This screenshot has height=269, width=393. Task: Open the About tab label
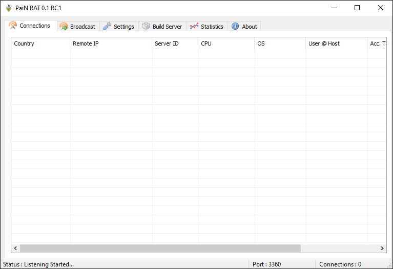(x=250, y=27)
